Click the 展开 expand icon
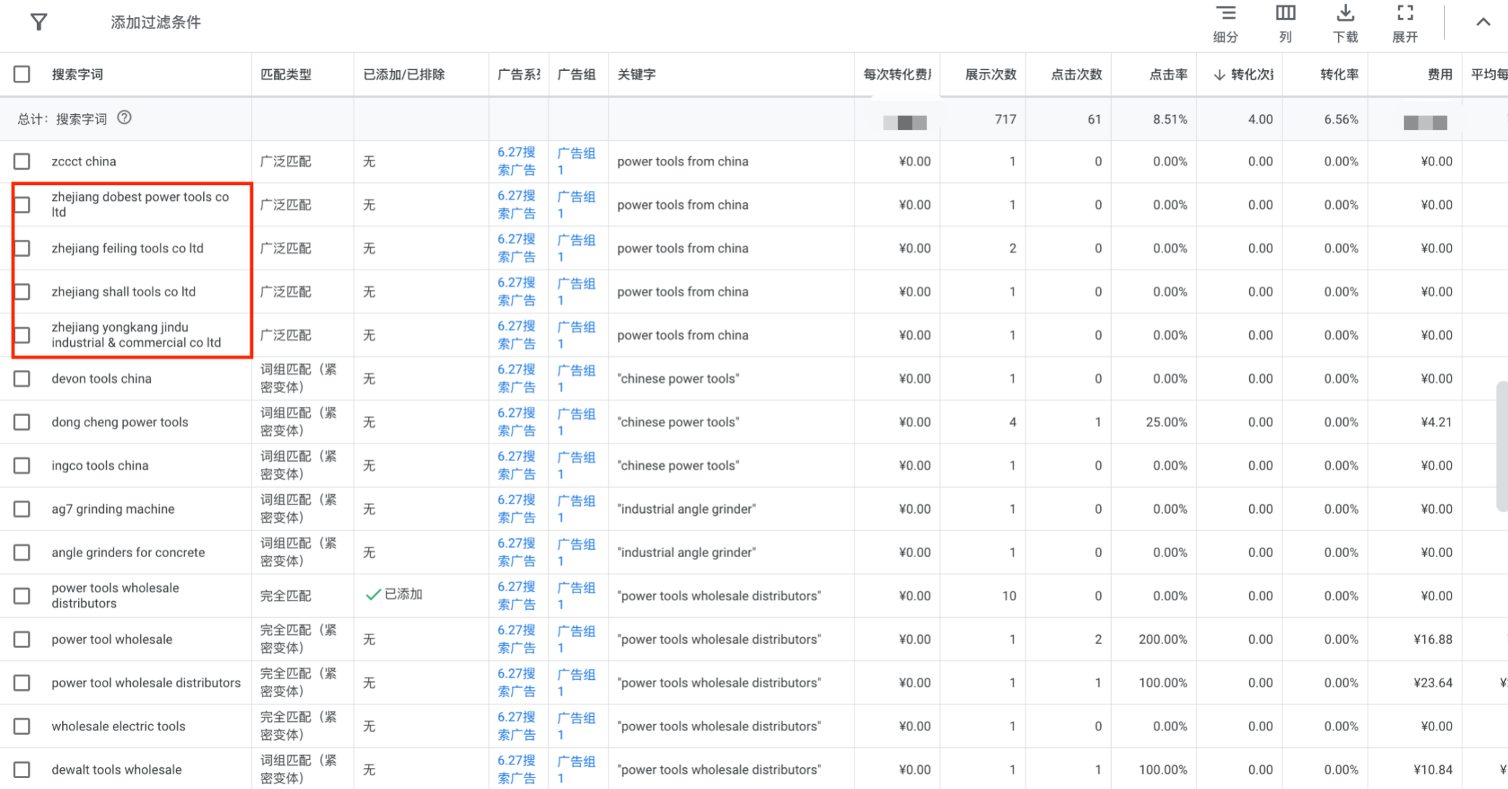The image size is (1508, 789). [1405, 24]
